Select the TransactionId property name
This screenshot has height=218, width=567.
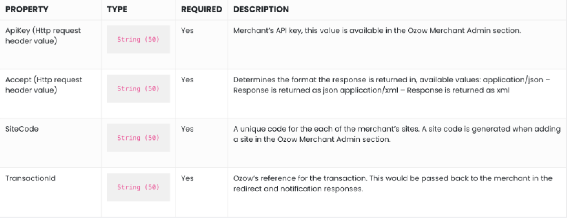click(30, 179)
